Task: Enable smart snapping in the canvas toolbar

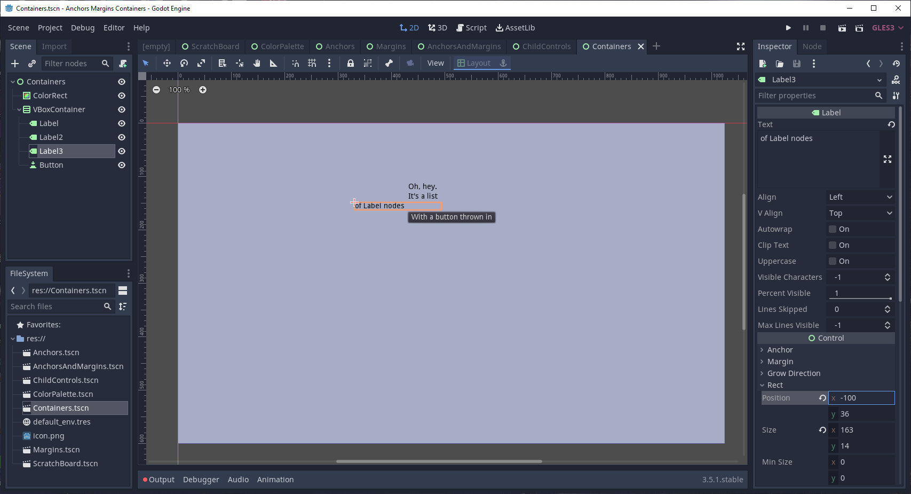Action: 295,63
